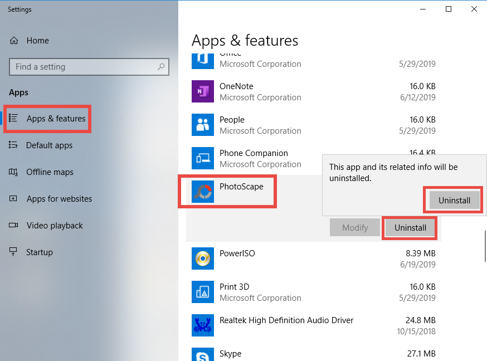The height and width of the screenshot is (361, 487).
Task: Minimize the Settings window
Action: pos(423,9)
